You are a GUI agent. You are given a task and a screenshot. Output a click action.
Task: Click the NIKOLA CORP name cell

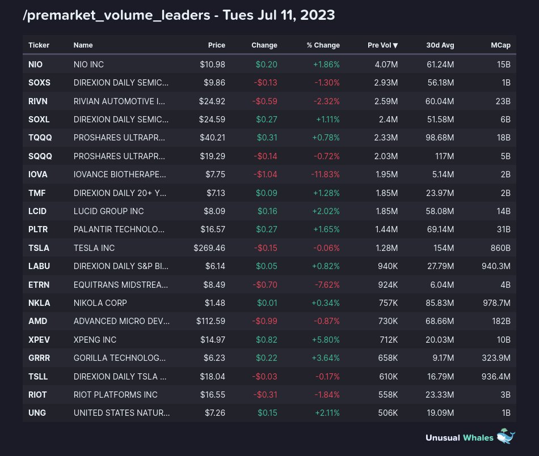[100, 303]
